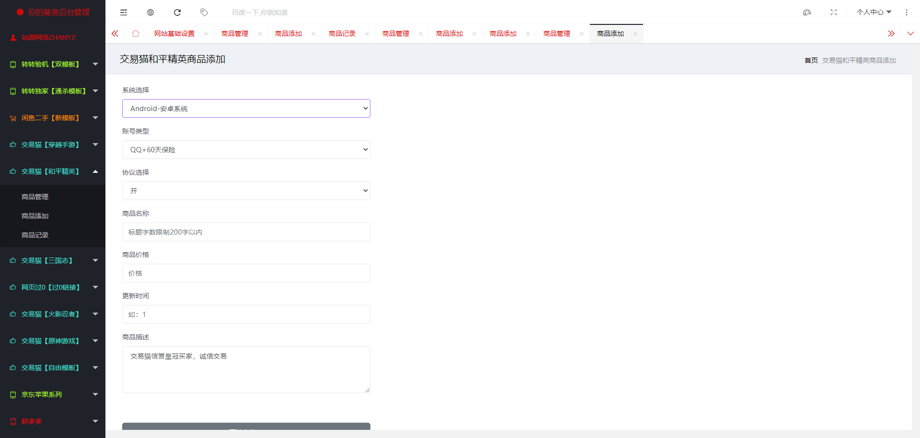
Task: Click the partially visible submit button
Action: (x=246, y=426)
